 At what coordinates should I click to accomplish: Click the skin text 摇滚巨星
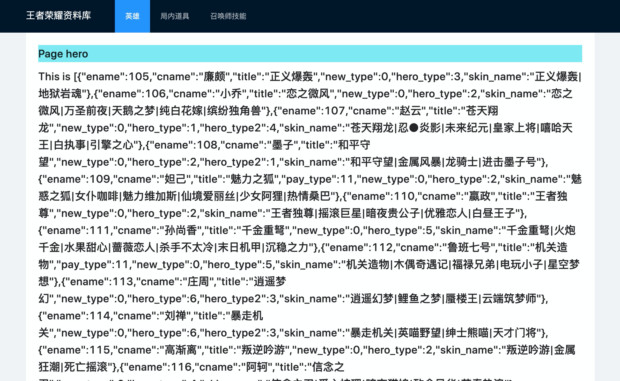(x=340, y=213)
